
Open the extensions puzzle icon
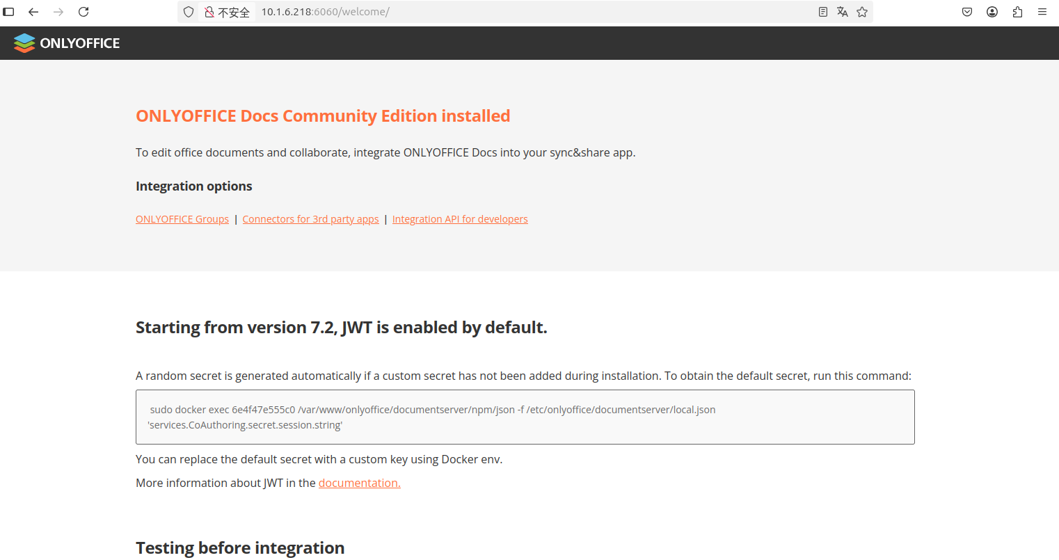(x=1017, y=12)
